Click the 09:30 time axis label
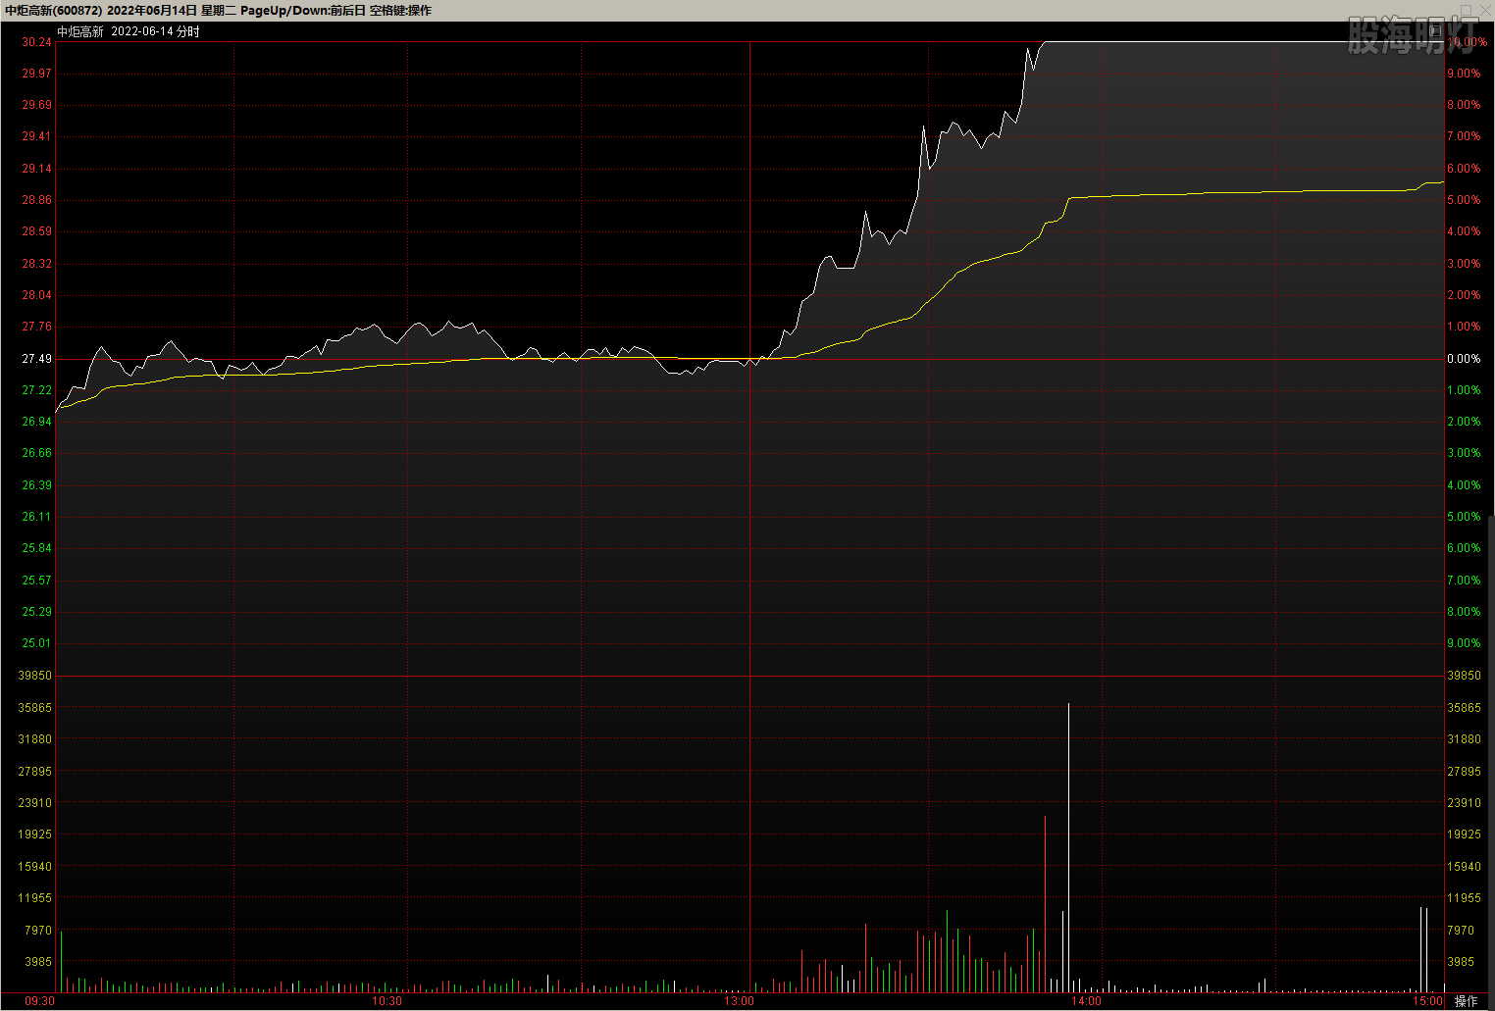The width and height of the screenshot is (1495, 1011). pos(40,1001)
